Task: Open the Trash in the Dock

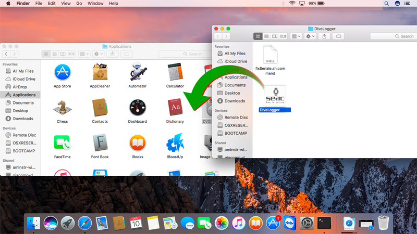Action: click(383, 223)
